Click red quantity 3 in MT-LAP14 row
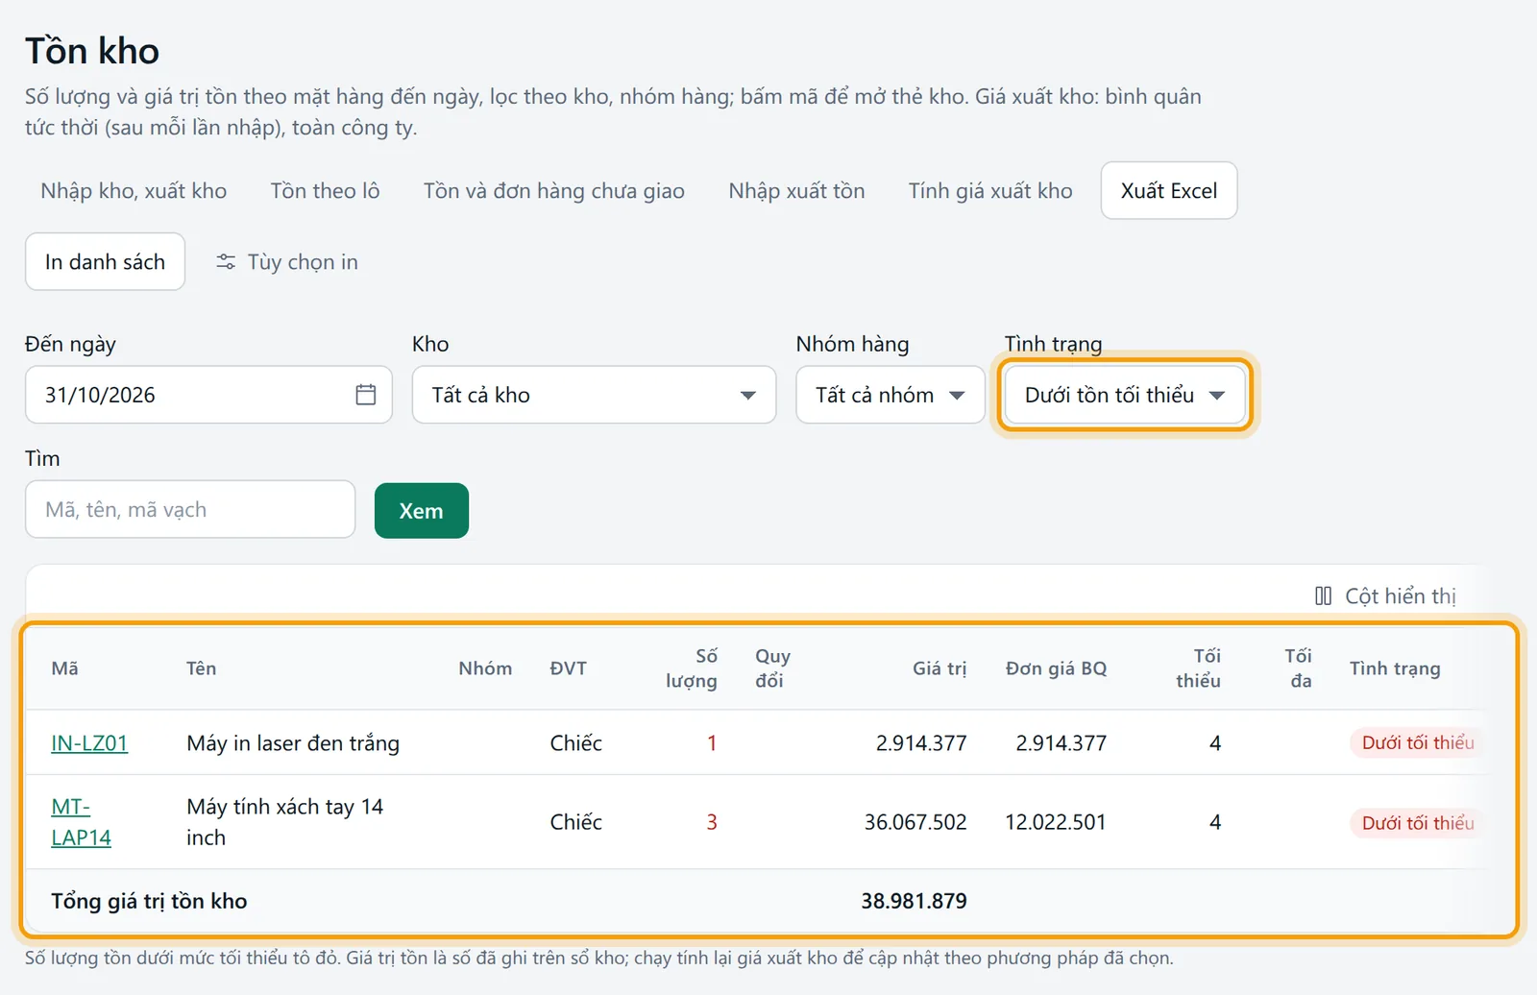1537x995 pixels. click(x=712, y=822)
